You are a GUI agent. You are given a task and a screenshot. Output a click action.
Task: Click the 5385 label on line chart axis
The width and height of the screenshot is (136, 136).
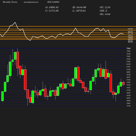[130, 35]
